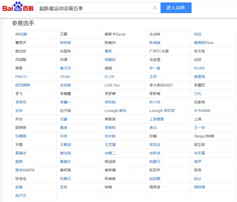Open the 欧阳娣娣 link

[23, 85]
